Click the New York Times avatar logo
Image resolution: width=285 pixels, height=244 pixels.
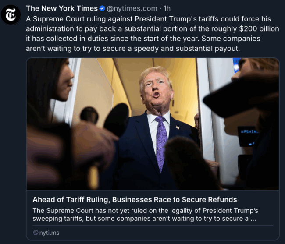point(11,15)
